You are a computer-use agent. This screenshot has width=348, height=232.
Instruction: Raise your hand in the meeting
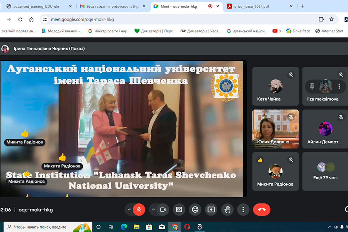pos(227,210)
